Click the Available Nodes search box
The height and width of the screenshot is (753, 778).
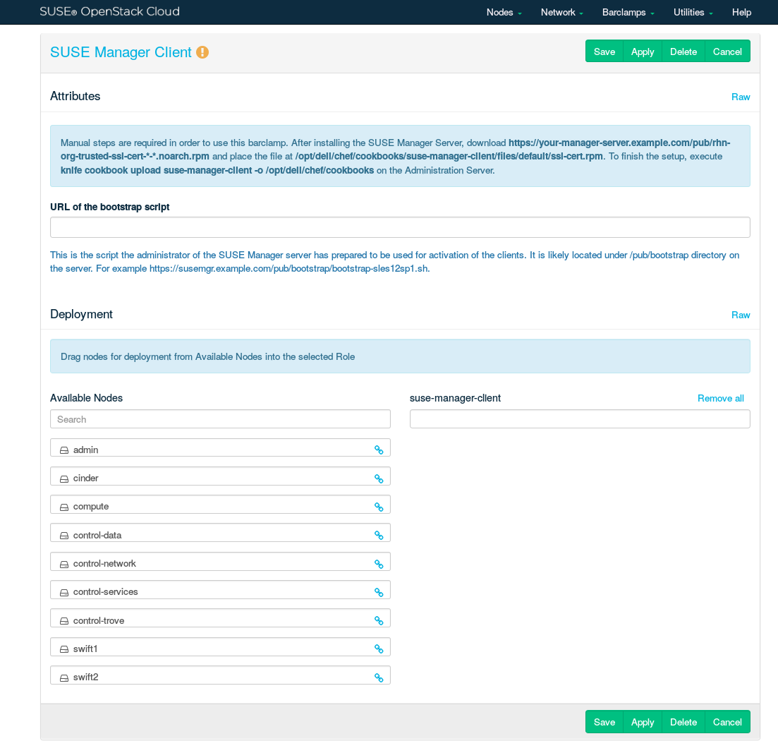220,419
